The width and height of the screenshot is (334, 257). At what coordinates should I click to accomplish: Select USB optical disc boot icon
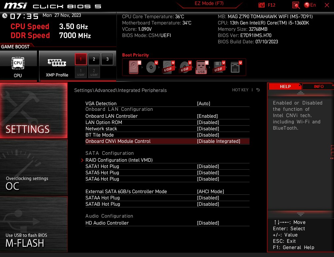(185, 67)
